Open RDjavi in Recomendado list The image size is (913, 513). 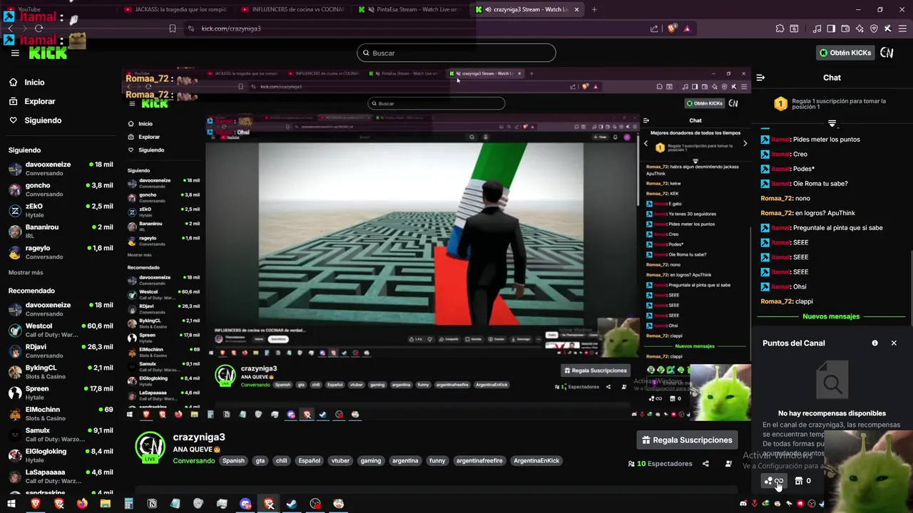tap(61, 351)
